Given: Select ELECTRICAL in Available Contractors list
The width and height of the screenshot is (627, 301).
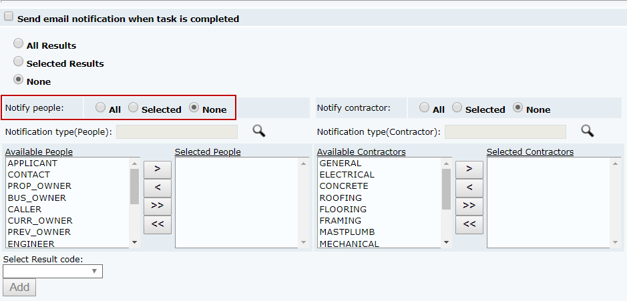Looking at the screenshot, I should (x=347, y=175).
